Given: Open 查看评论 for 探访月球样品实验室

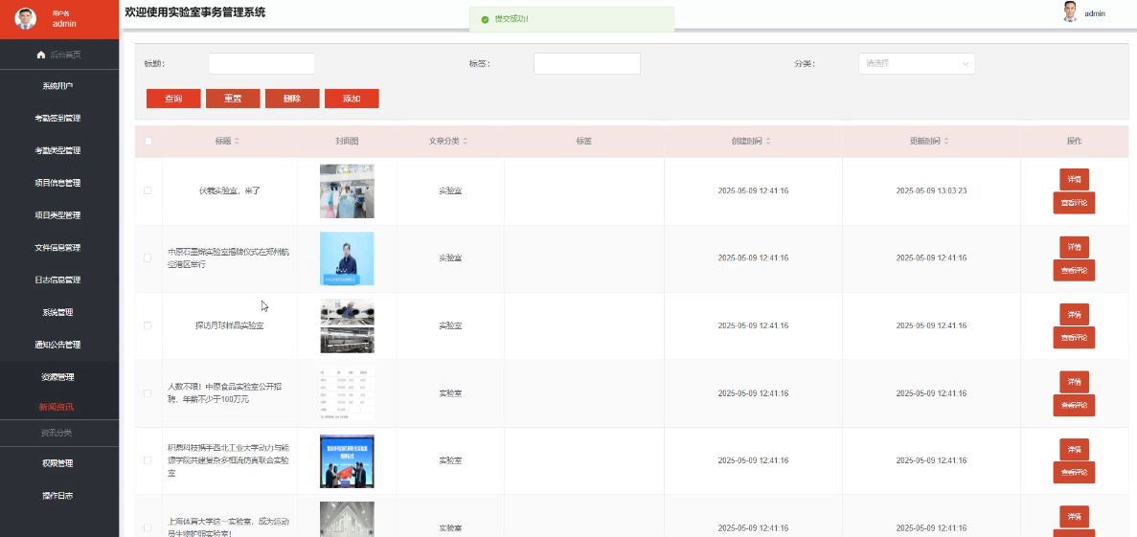Looking at the screenshot, I should click(x=1074, y=338).
